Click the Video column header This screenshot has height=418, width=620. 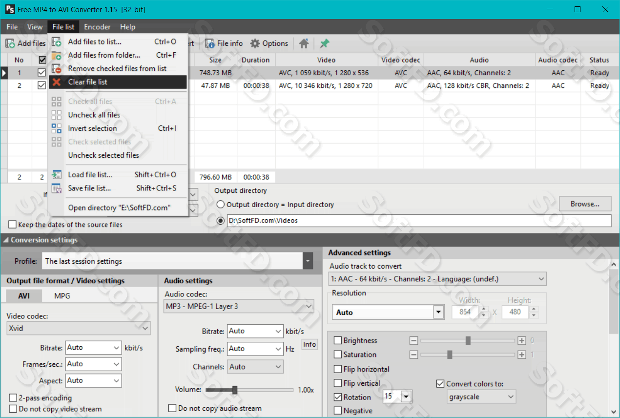point(326,60)
